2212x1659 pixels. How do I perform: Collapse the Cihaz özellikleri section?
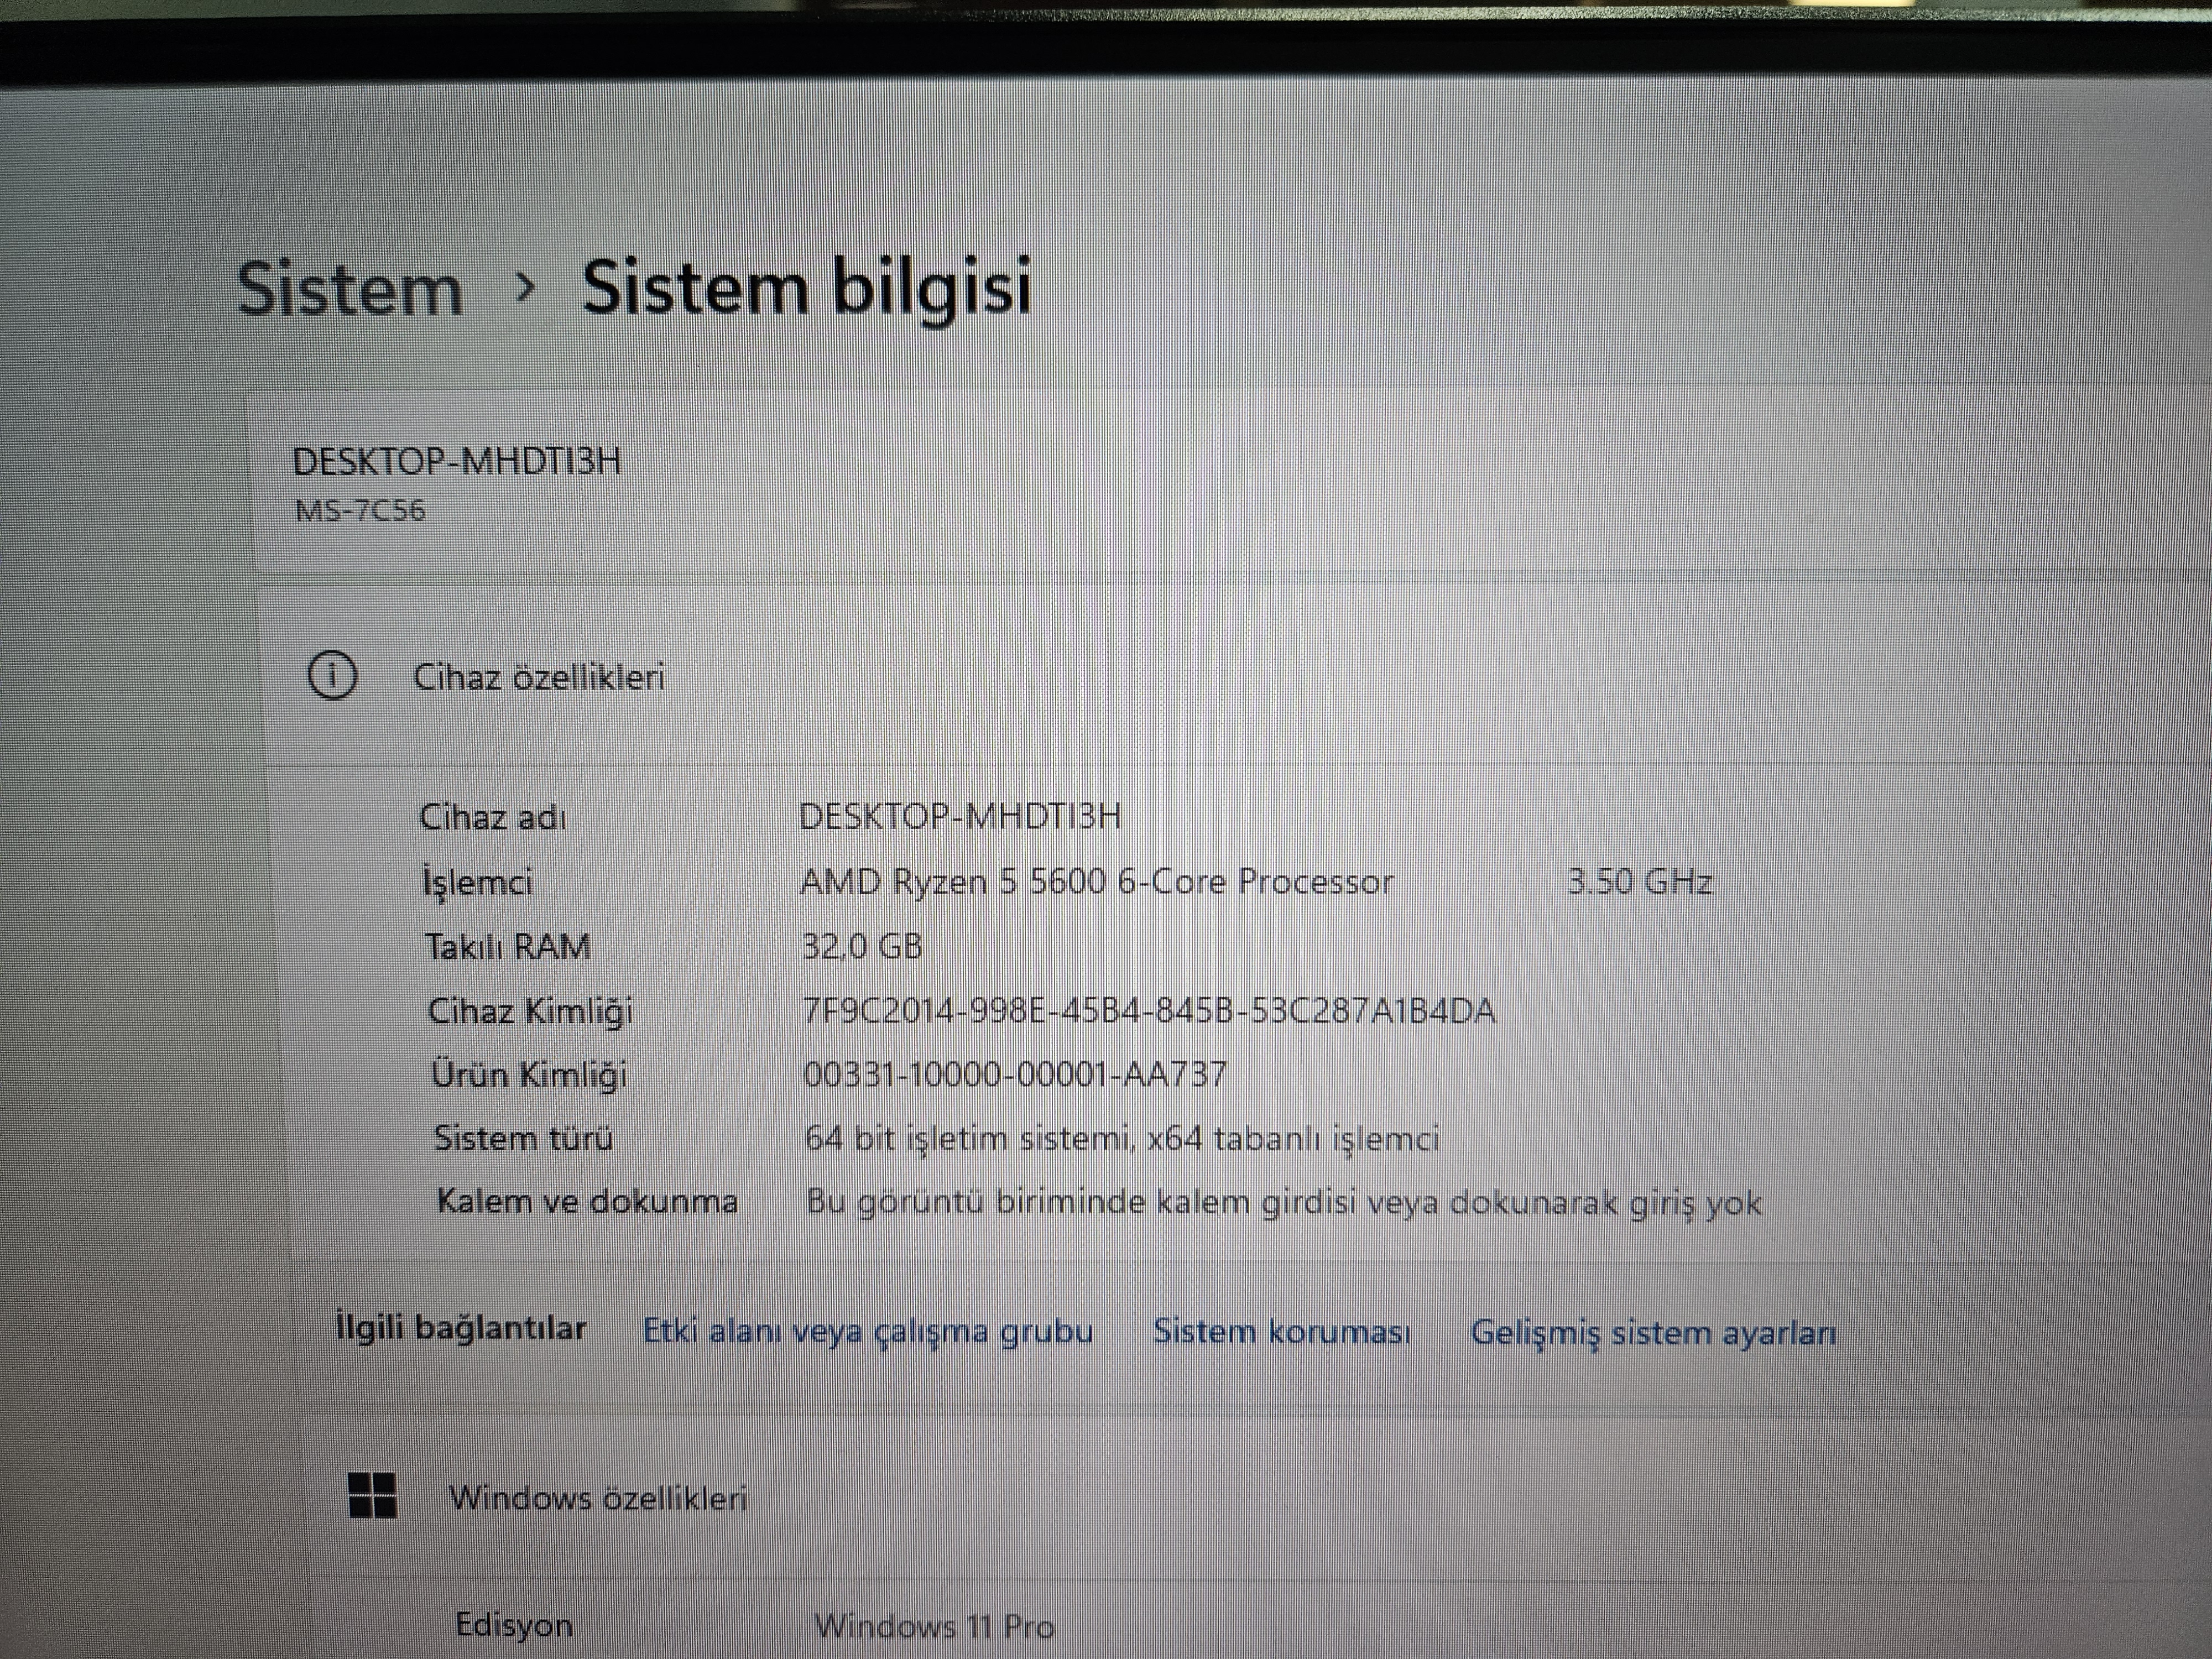pyautogui.click(x=539, y=677)
